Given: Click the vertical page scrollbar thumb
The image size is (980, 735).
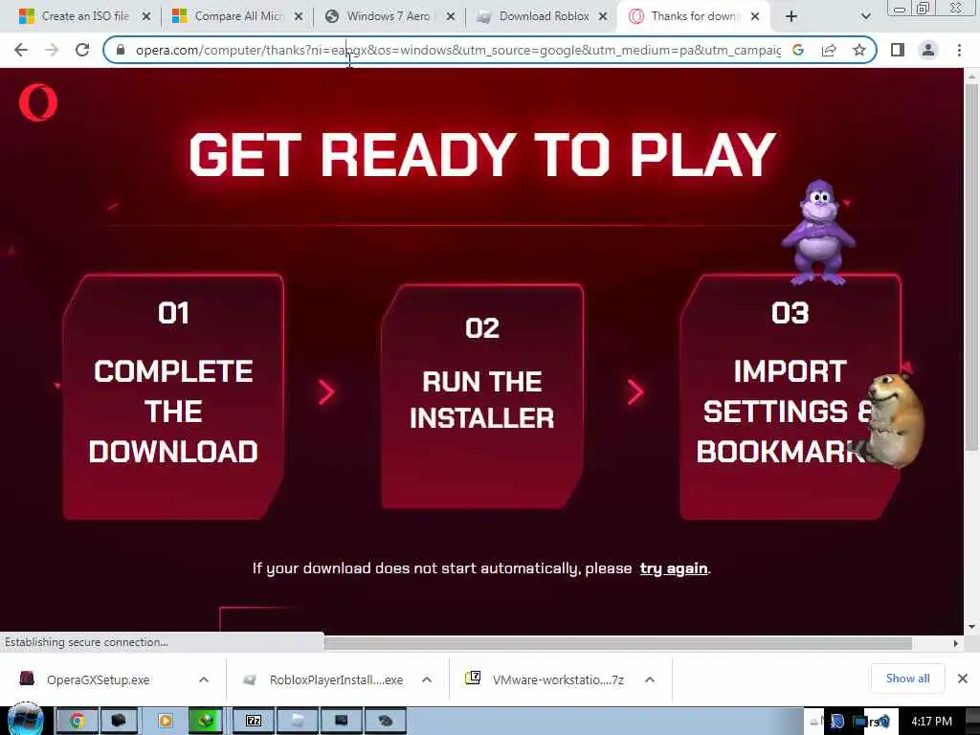Looking at the screenshot, I should pos(971,266).
